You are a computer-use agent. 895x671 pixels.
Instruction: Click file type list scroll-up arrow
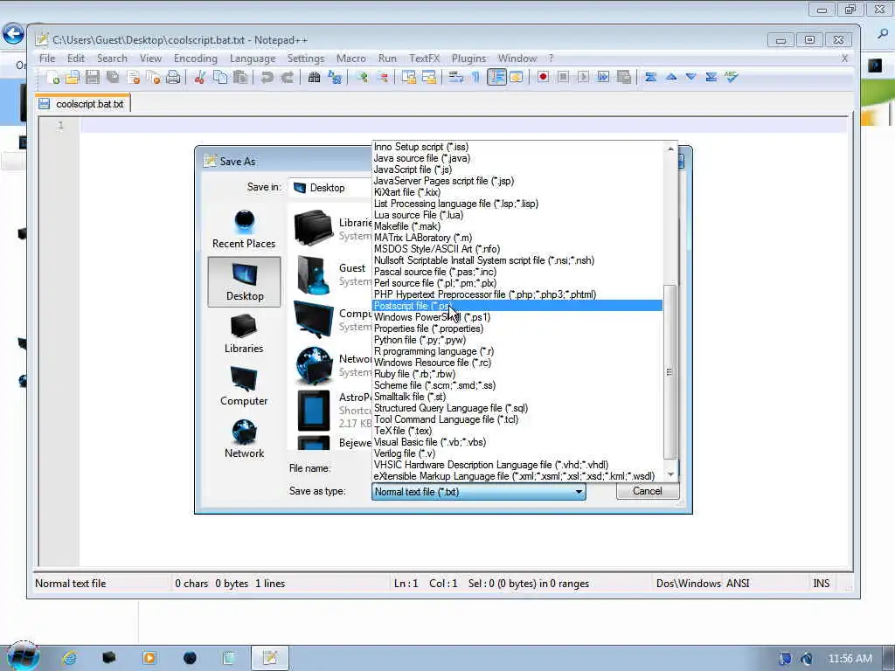click(x=670, y=149)
